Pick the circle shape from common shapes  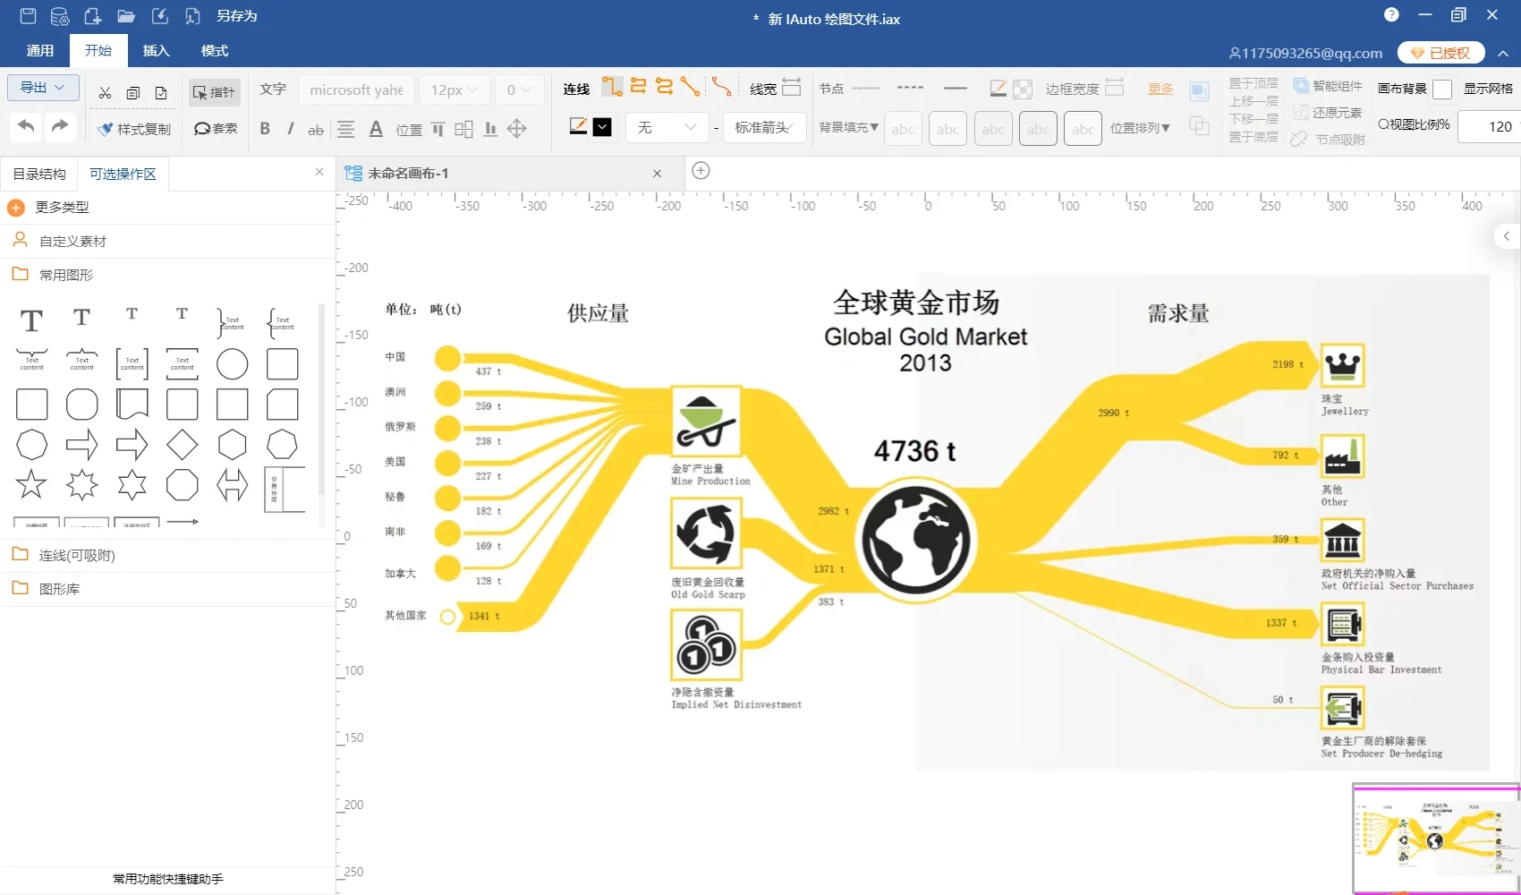click(x=232, y=364)
